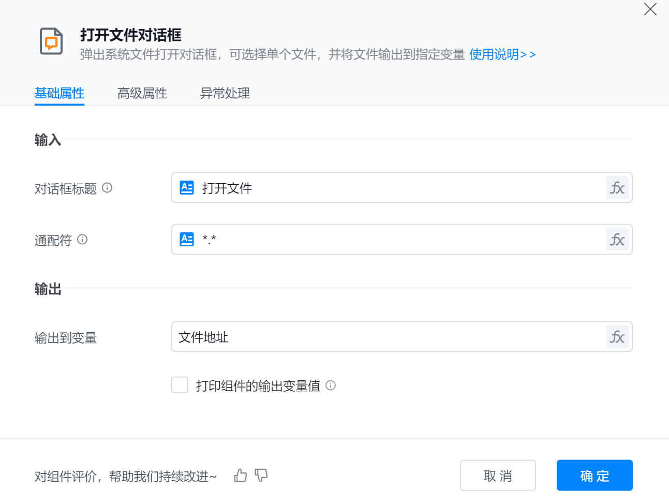The image size is (669, 504).
Task: Click info icon next to 通配符 label
Action: click(x=82, y=240)
